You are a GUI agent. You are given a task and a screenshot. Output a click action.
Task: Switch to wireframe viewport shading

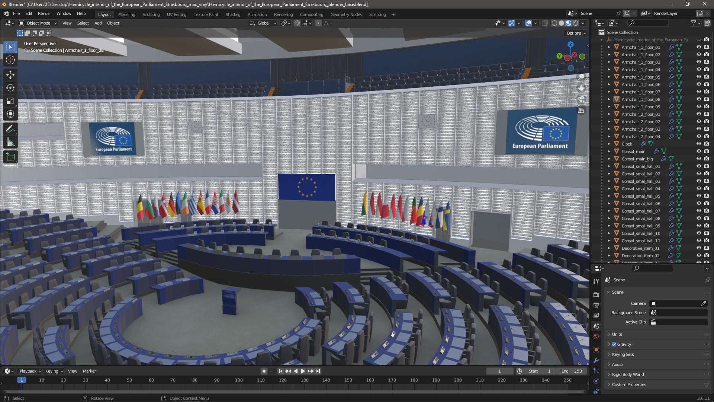coord(554,23)
